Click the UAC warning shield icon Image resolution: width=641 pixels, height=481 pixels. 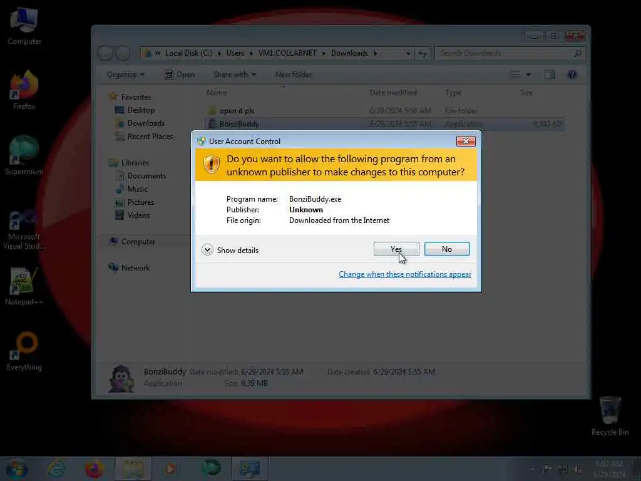212,165
